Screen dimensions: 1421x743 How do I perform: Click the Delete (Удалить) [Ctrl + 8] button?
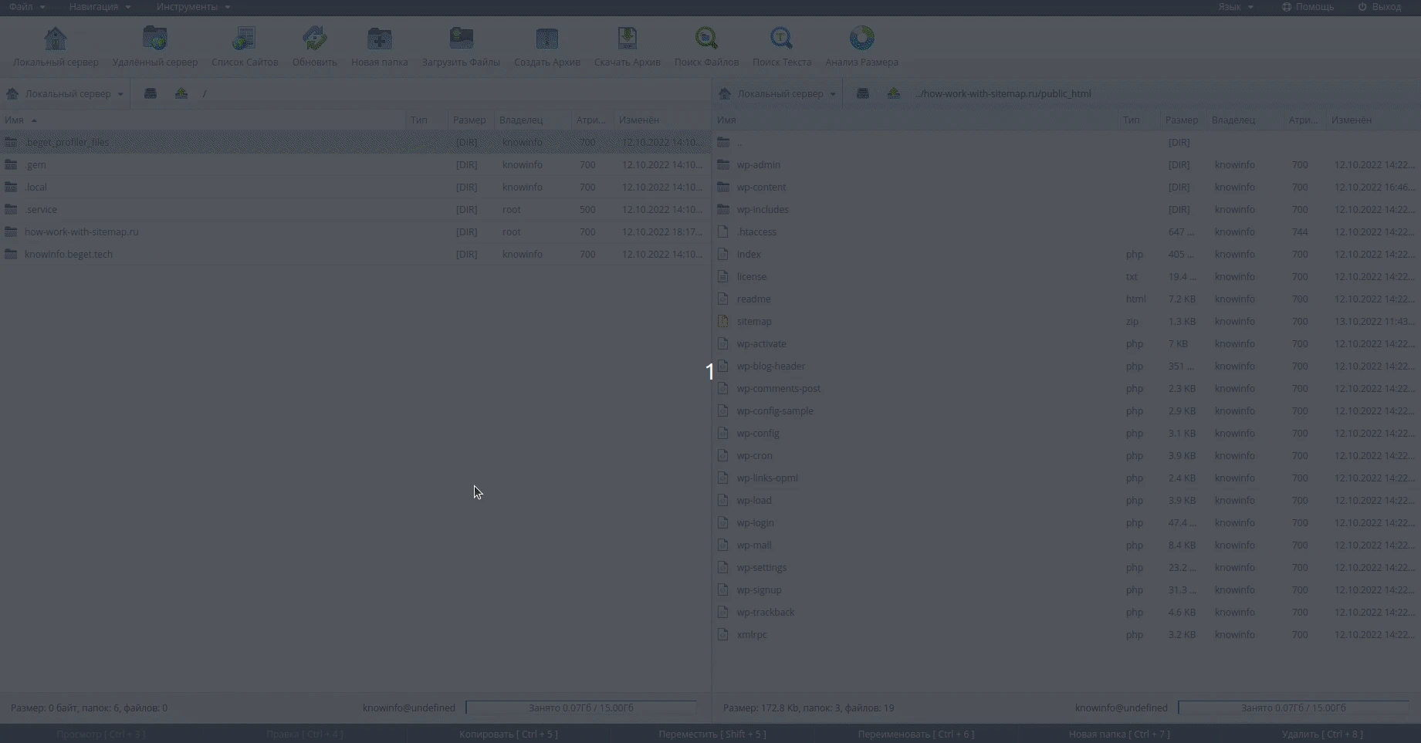point(1321,734)
